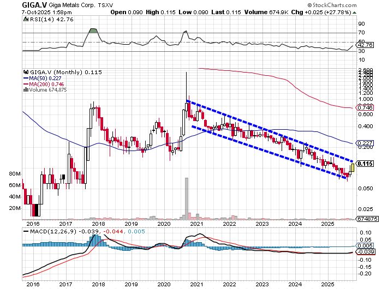The width and height of the screenshot is (382, 289).
Task: Click the 0.746 MA(200) axis tag
Action: pos(365,107)
